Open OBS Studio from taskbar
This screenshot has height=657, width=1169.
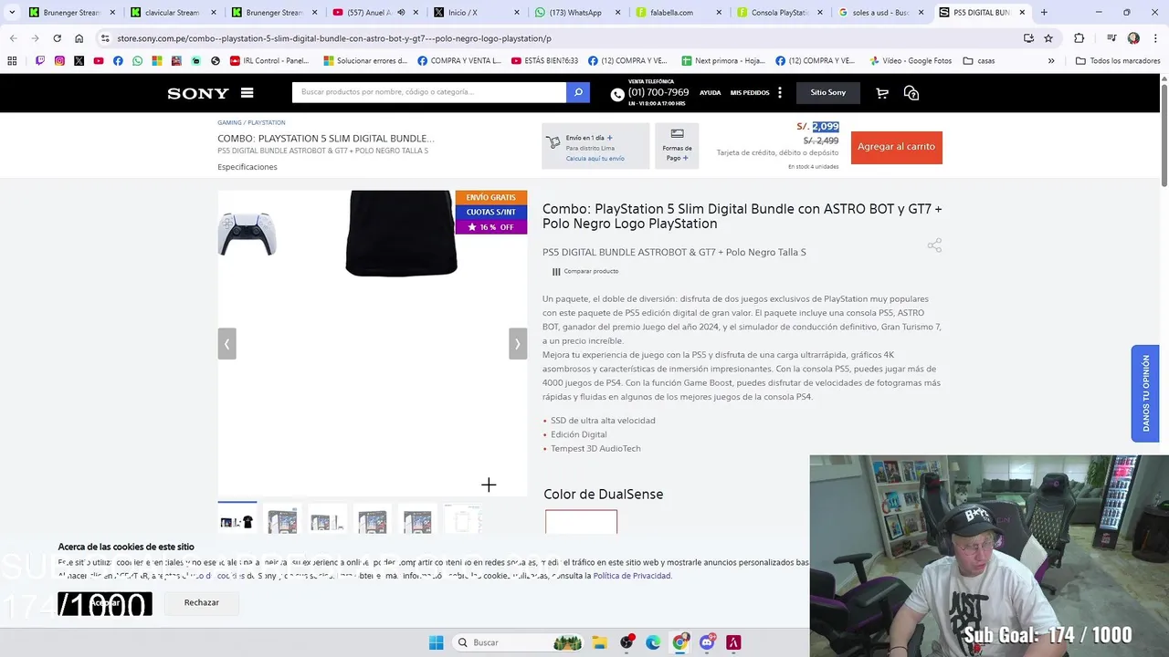coord(627,642)
